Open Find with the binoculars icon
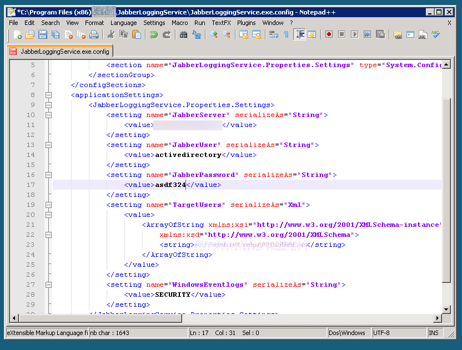This screenshot has width=462, height=350. pos(184,35)
